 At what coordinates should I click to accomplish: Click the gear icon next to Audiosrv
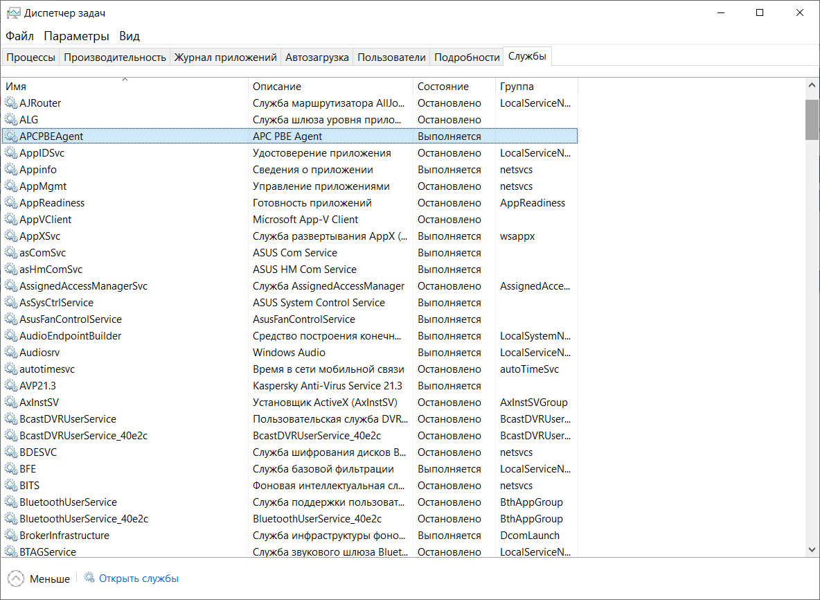click(x=11, y=352)
